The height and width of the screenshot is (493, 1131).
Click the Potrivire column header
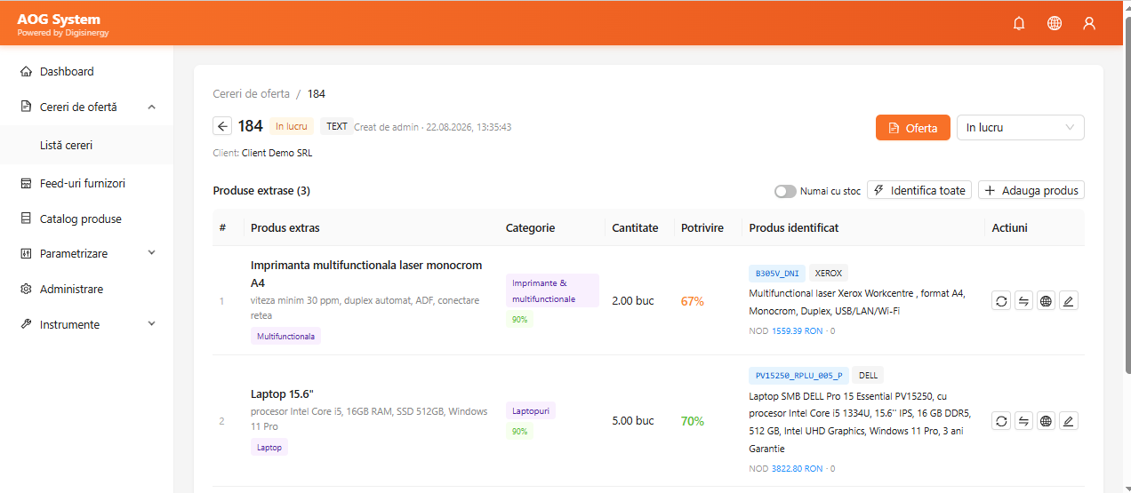coord(702,228)
